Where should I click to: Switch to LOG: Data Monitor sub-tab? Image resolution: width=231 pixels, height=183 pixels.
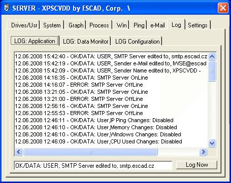point(85,42)
